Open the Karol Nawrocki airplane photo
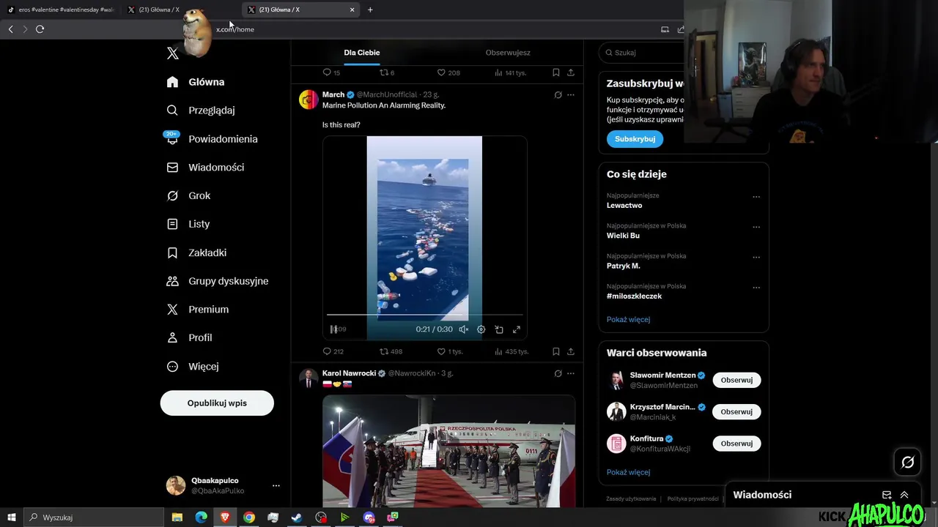 (448, 451)
